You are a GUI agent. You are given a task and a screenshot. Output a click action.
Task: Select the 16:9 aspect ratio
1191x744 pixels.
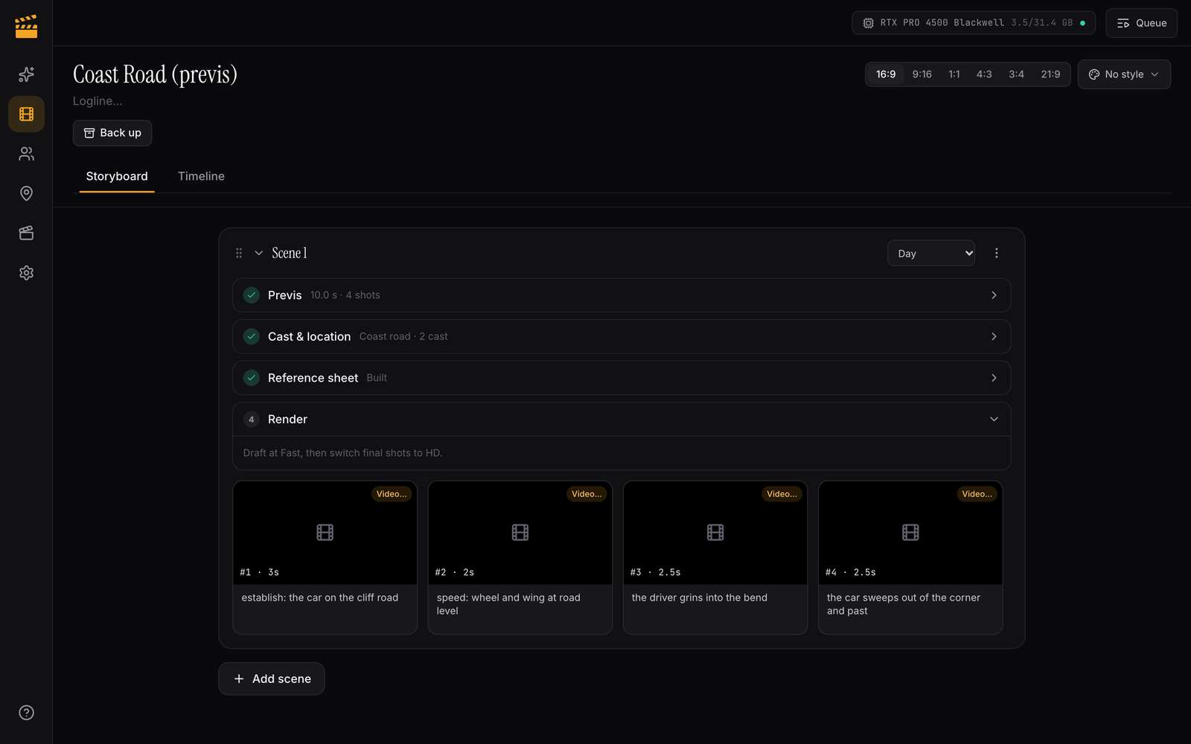tap(886, 74)
